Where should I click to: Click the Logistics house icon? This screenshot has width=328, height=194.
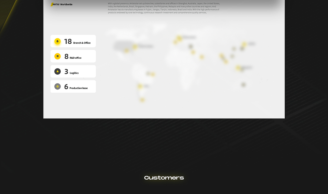tap(57, 72)
